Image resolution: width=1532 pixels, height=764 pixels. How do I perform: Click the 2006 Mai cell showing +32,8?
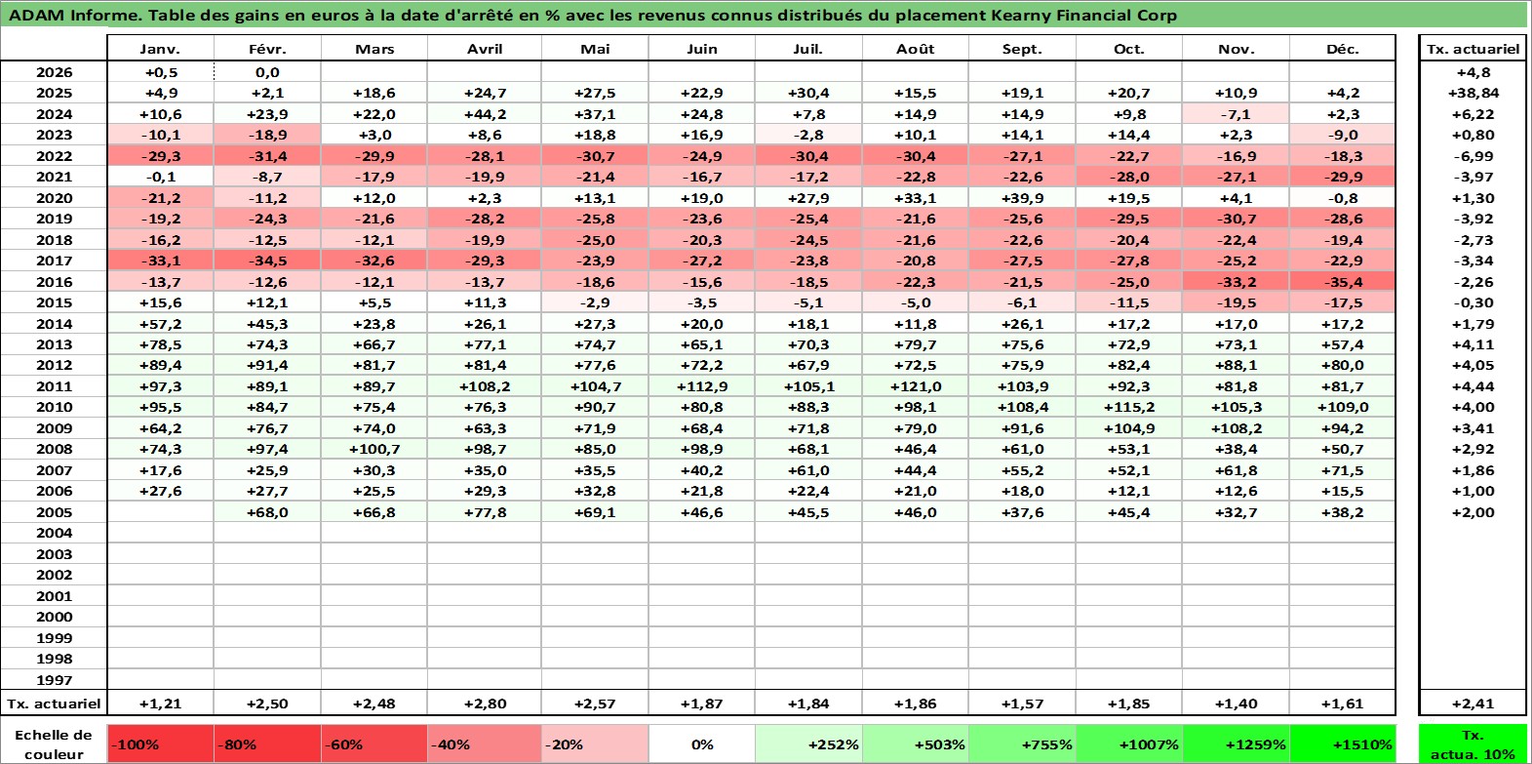[595, 491]
